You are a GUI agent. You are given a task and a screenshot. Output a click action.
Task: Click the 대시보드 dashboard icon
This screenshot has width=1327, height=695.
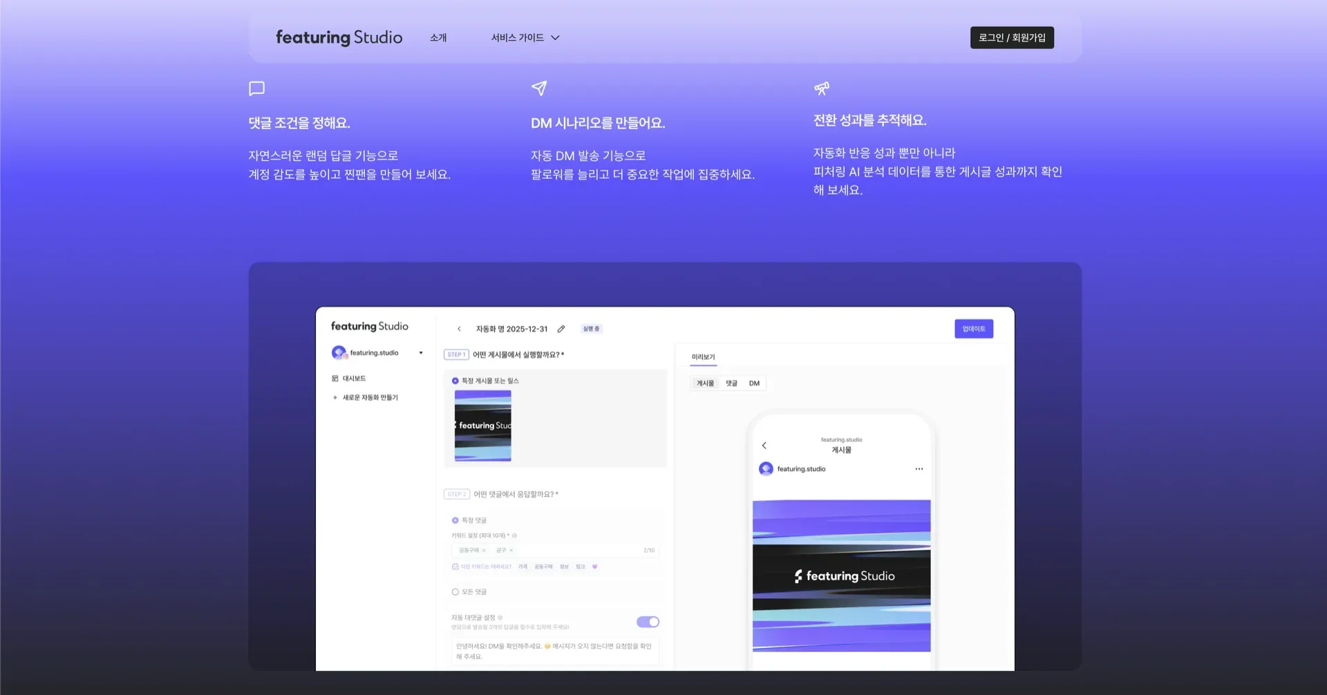coord(335,379)
